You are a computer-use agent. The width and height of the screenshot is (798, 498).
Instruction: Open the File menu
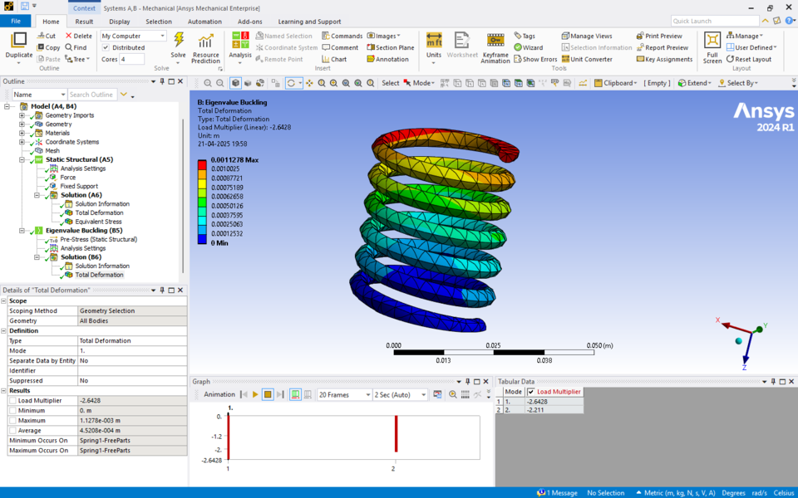point(16,22)
